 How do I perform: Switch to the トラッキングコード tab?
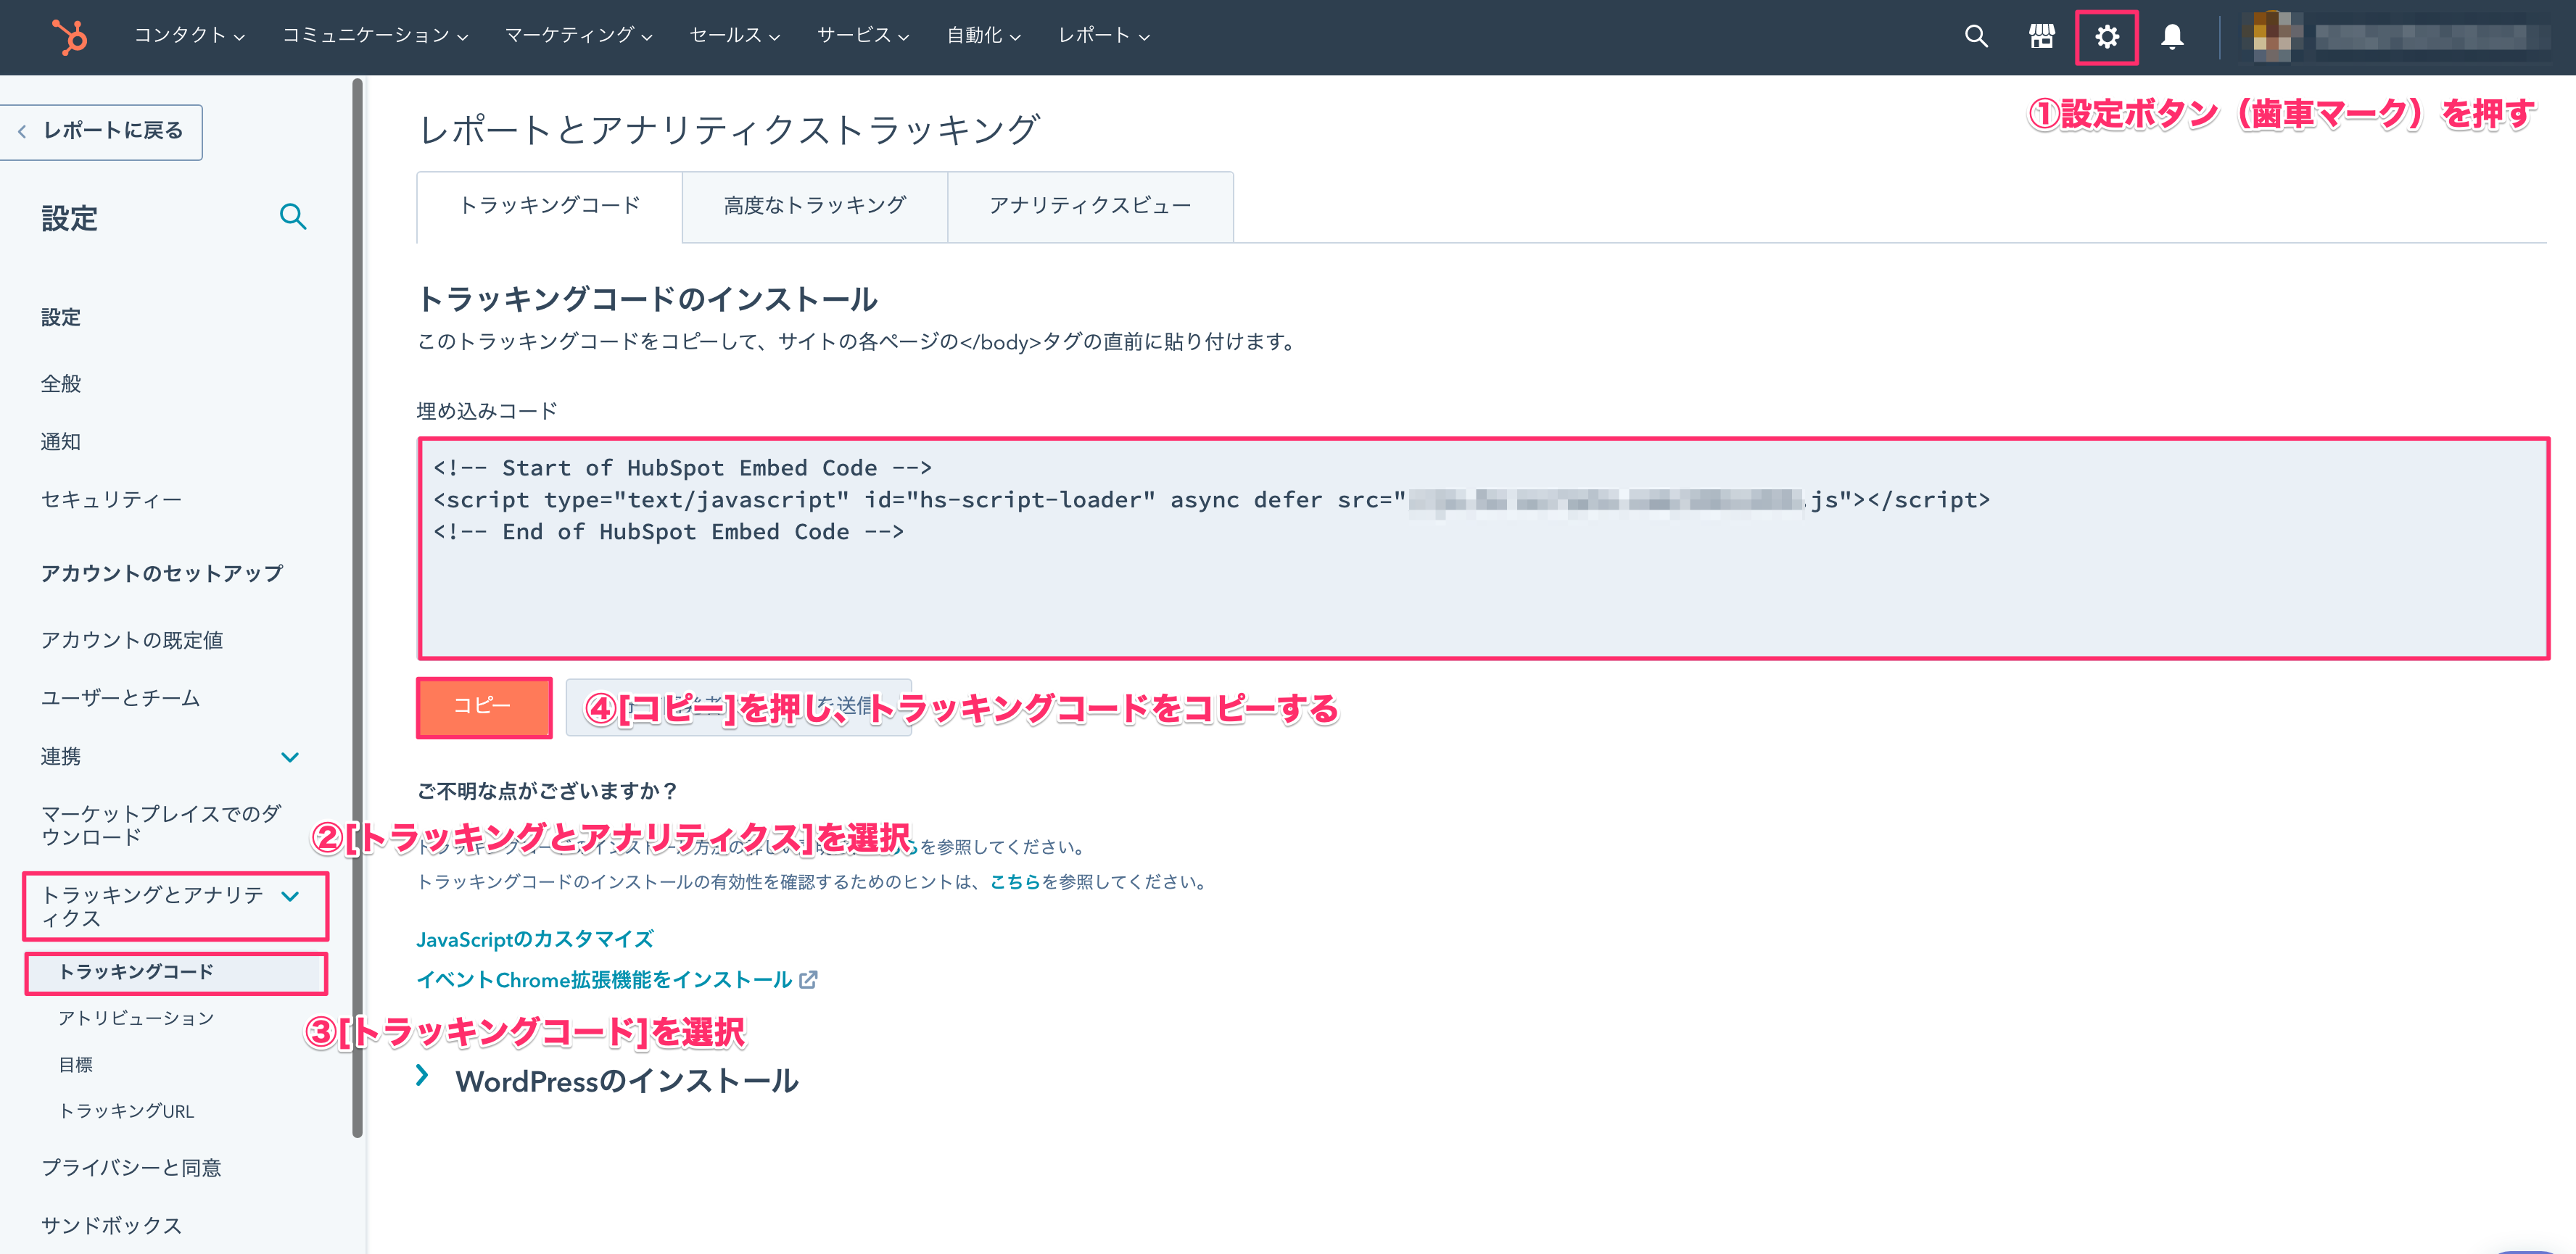coord(549,206)
